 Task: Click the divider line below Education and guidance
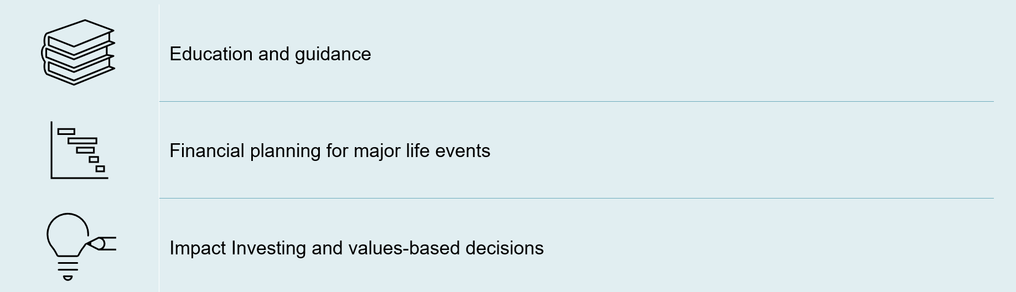pyautogui.click(x=576, y=101)
